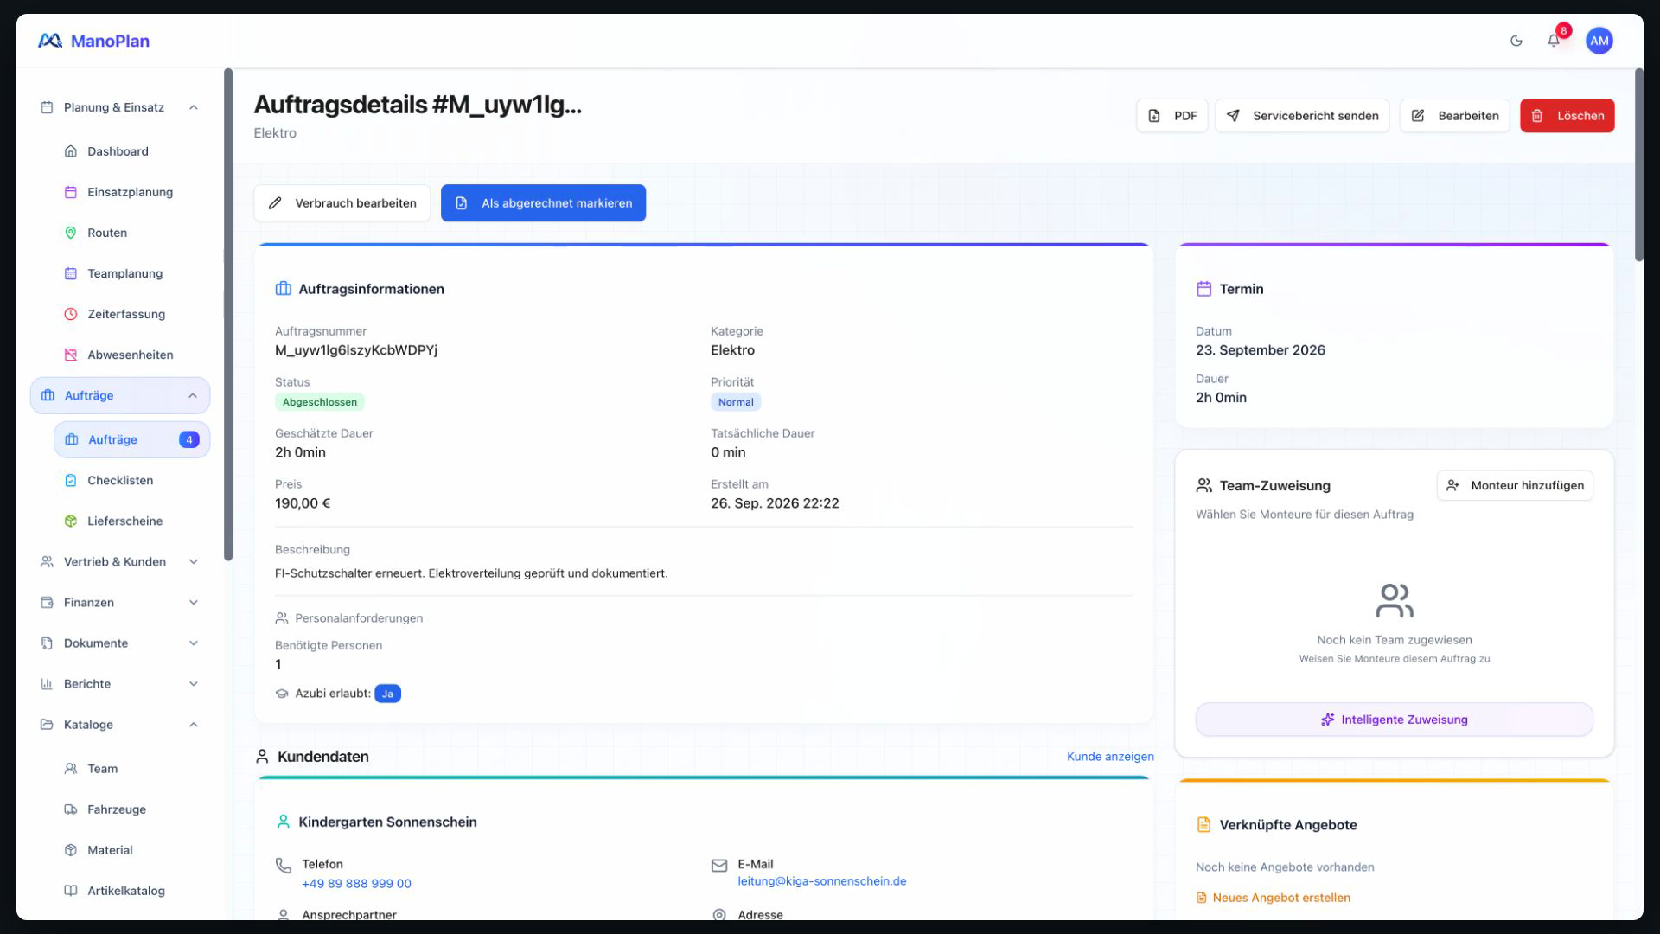Click the ManoPlan logo
1660x934 pixels.
pos(94,41)
